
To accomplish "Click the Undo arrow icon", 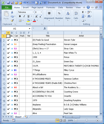I will (24, 3).
